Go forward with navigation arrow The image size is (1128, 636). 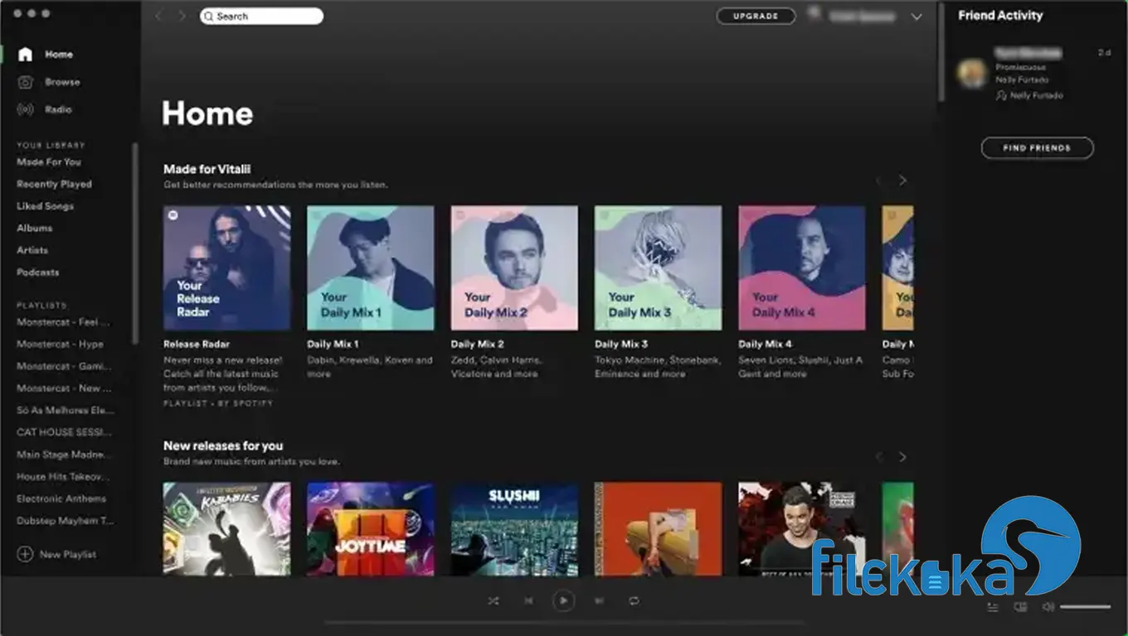(182, 16)
